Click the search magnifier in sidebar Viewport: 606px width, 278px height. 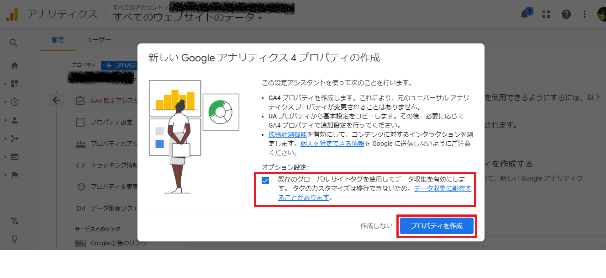[x=14, y=43]
